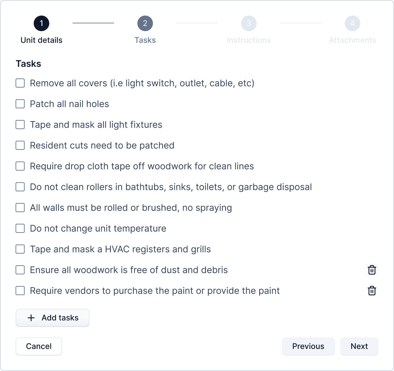The width and height of the screenshot is (394, 371).
Task: Delete the woodwork dust and debris task
Action: pyautogui.click(x=372, y=270)
